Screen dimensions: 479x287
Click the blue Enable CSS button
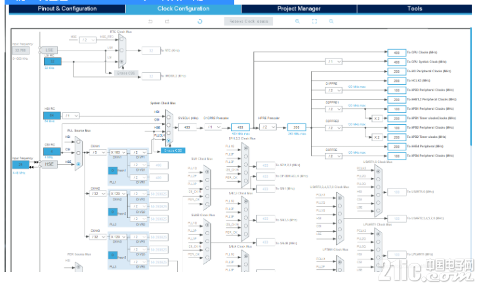173,150
